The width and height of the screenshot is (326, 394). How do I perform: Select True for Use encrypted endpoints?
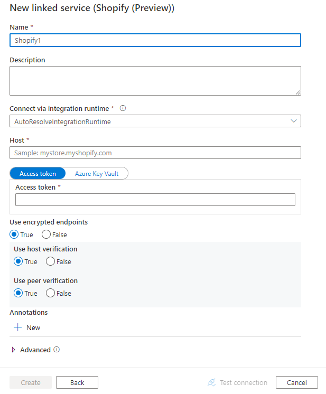14,234
